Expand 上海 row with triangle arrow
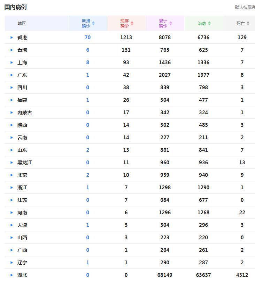This screenshot has height=281, width=255. tap(11, 63)
